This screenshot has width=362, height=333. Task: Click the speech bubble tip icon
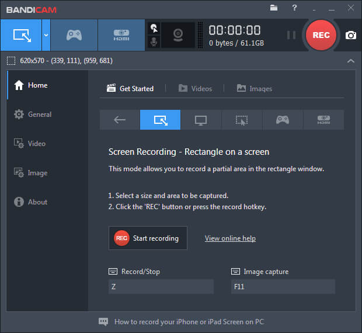[103, 322]
